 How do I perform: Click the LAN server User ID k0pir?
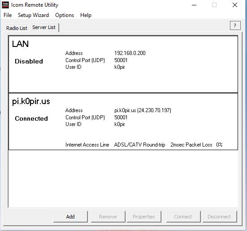pos(120,67)
